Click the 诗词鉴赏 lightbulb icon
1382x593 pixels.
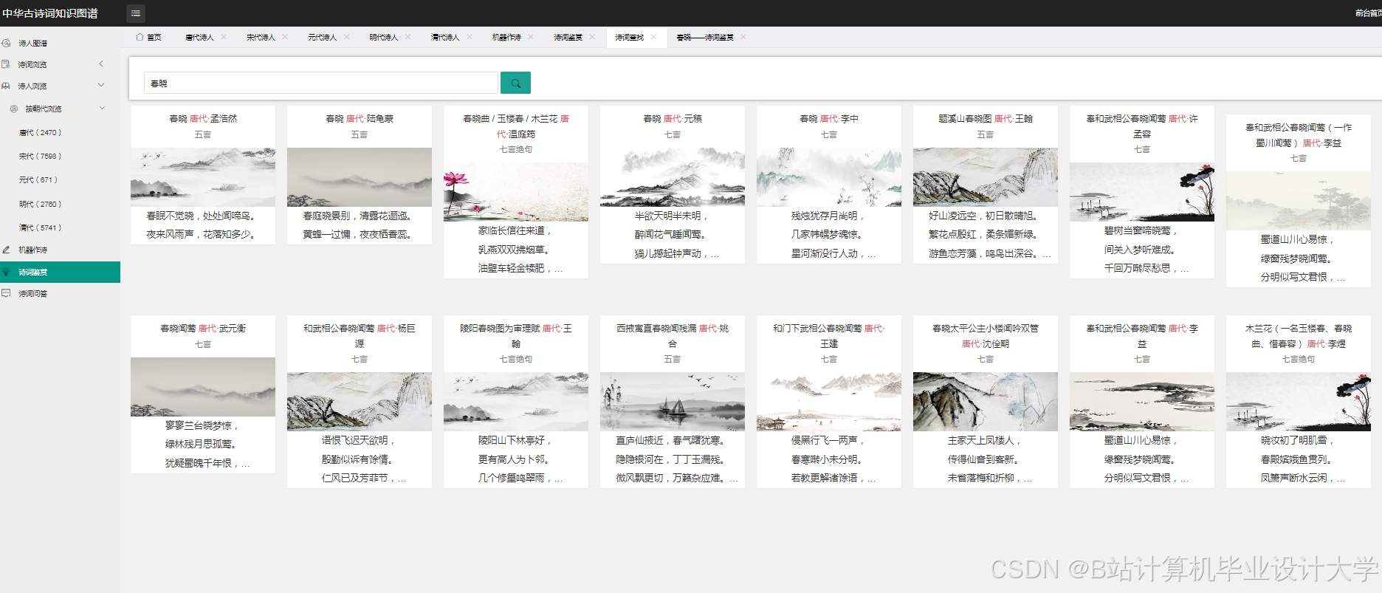tap(6, 272)
